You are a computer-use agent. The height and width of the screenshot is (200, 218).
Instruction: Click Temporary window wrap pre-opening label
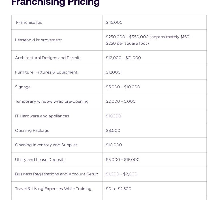tap(52, 101)
